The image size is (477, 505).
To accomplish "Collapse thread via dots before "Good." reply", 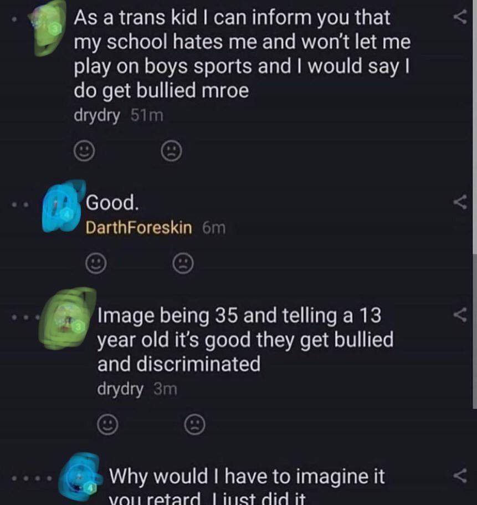I will 20,204.
